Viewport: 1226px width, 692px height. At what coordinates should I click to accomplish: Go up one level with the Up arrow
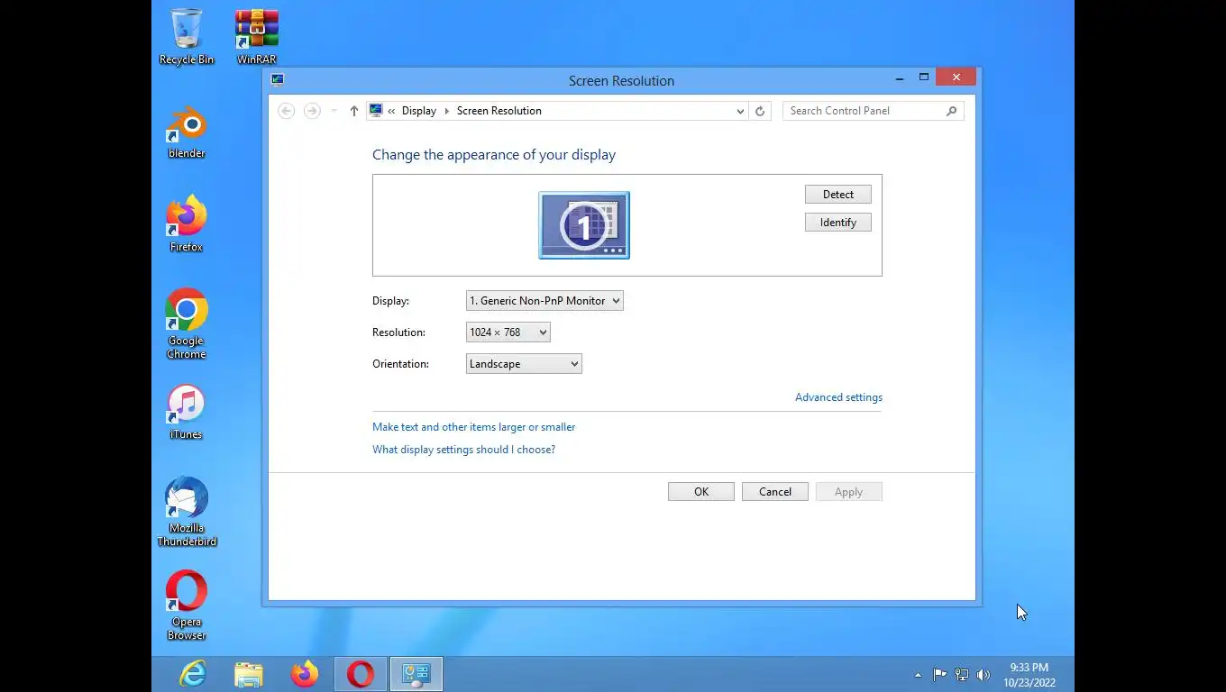click(x=353, y=111)
